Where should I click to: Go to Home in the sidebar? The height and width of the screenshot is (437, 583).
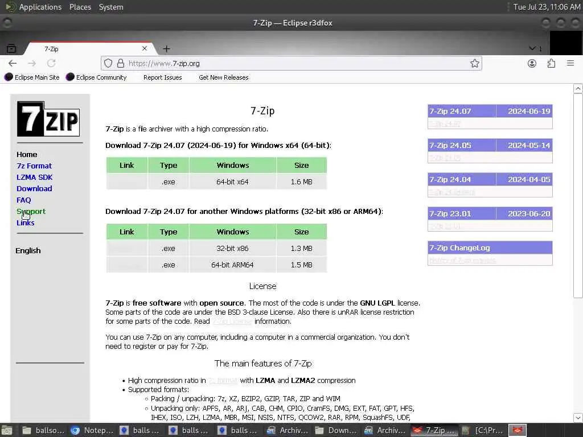coord(27,155)
